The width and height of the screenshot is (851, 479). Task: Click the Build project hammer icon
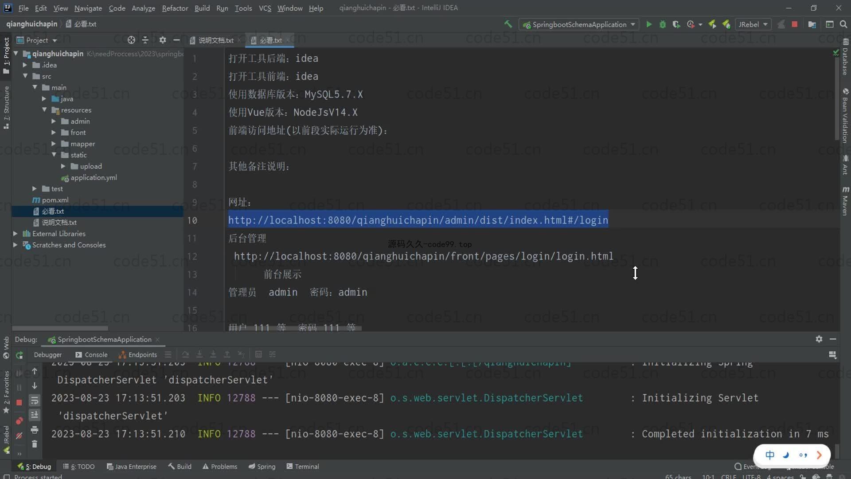click(508, 24)
